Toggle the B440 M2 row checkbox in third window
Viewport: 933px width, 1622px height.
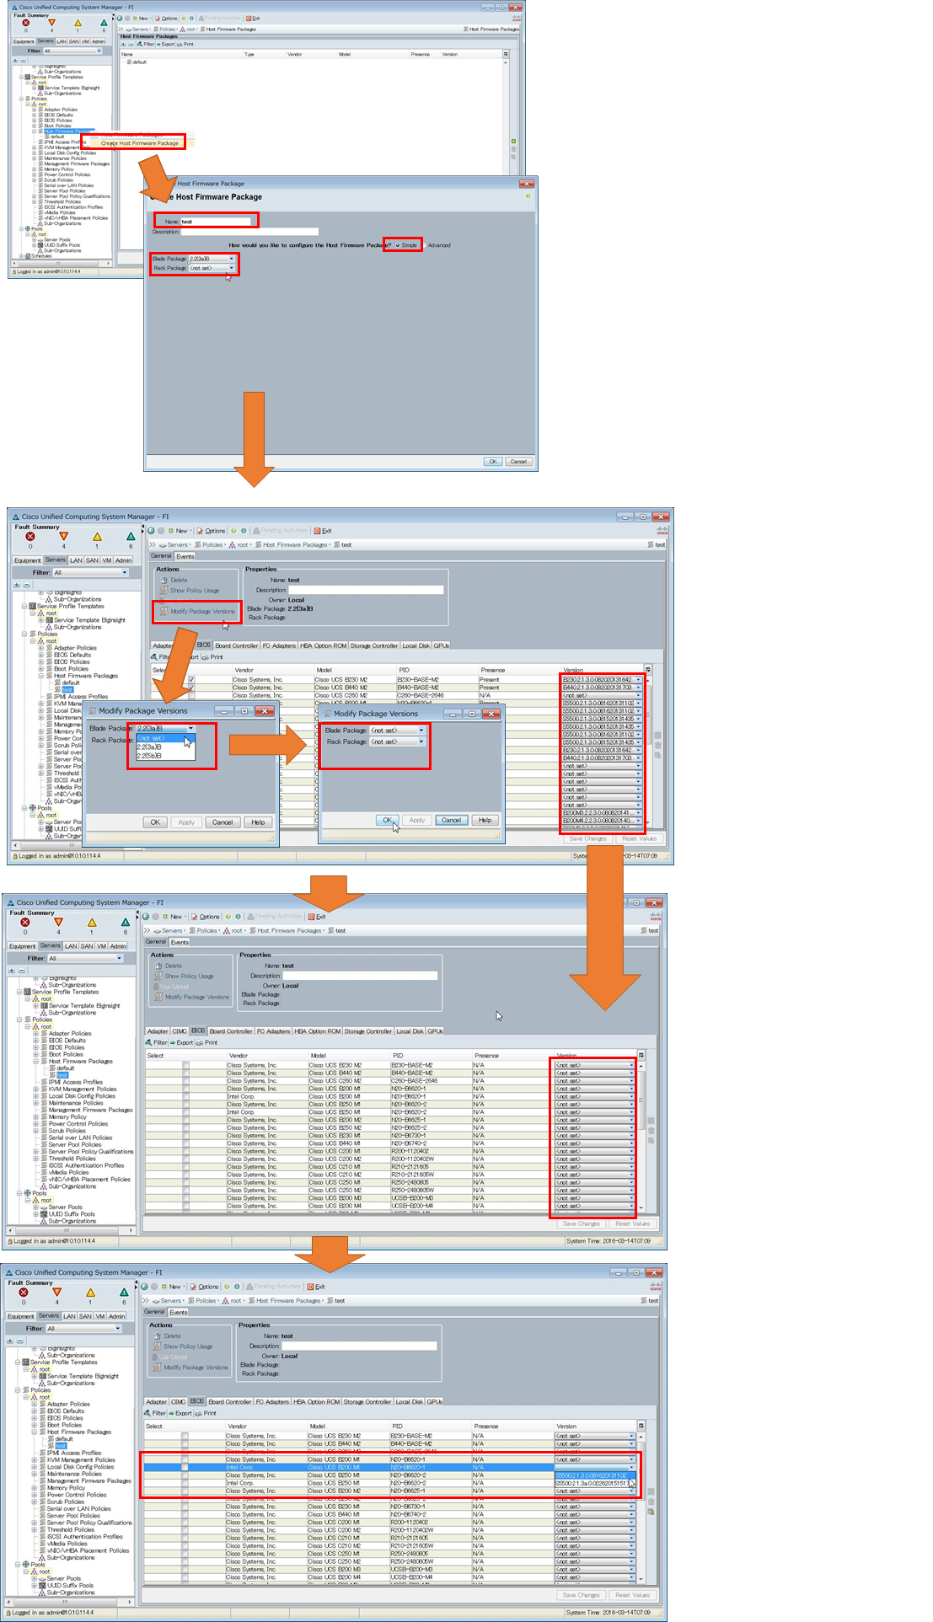pos(185,1073)
